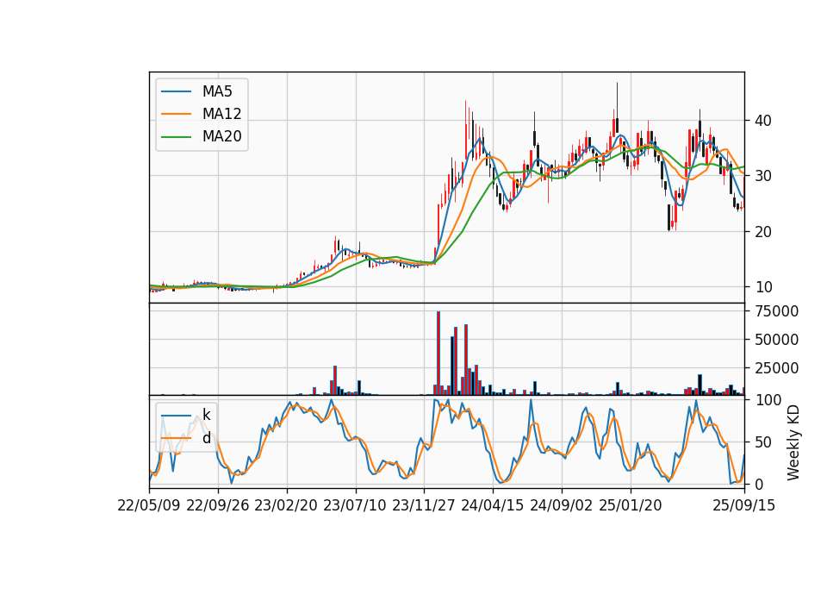Click the 23/11/27 date tick label
827x595 pixels.
(x=424, y=505)
